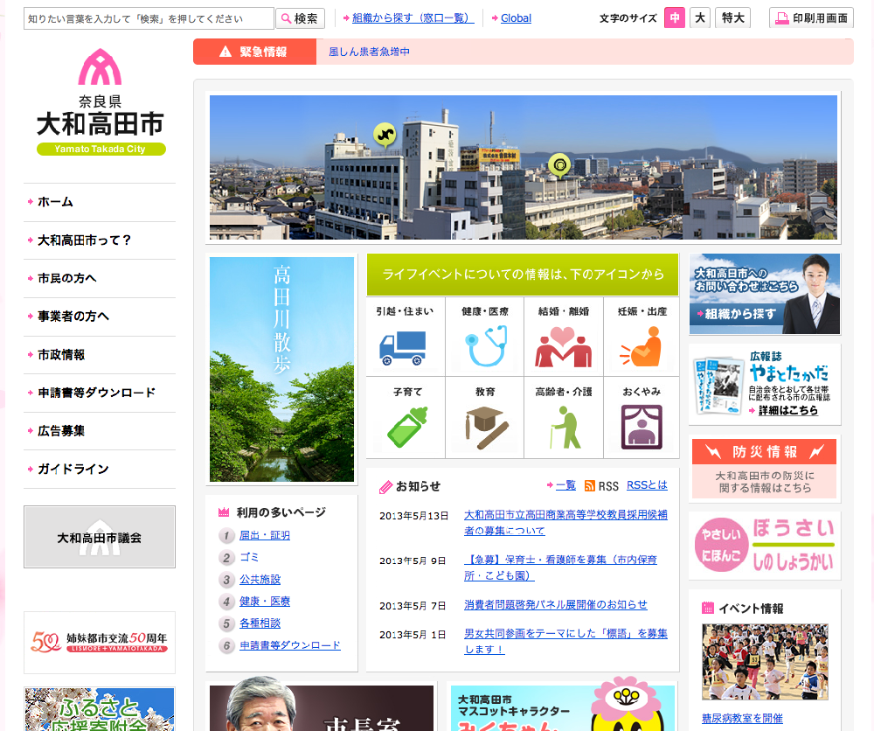Open the ホーム menu item
The height and width of the screenshot is (731, 874).
click(56, 202)
